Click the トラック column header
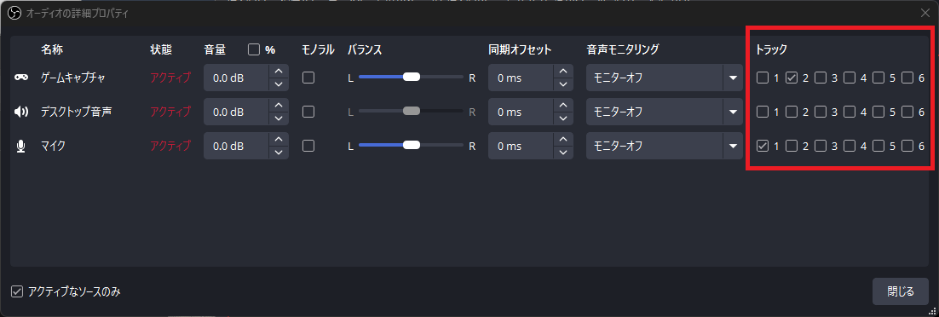The image size is (939, 317). 771,49
